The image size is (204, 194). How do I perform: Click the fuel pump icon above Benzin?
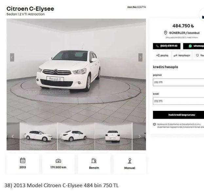pyautogui.click(x=94, y=161)
